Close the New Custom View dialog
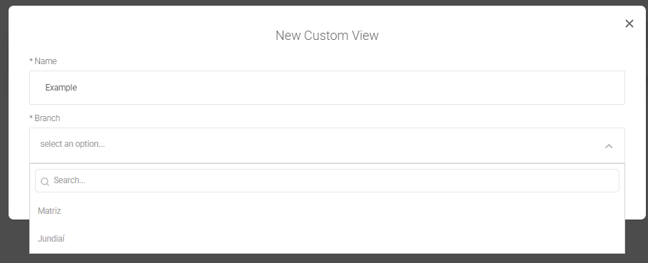This screenshot has width=648, height=263. coord(629,24)
